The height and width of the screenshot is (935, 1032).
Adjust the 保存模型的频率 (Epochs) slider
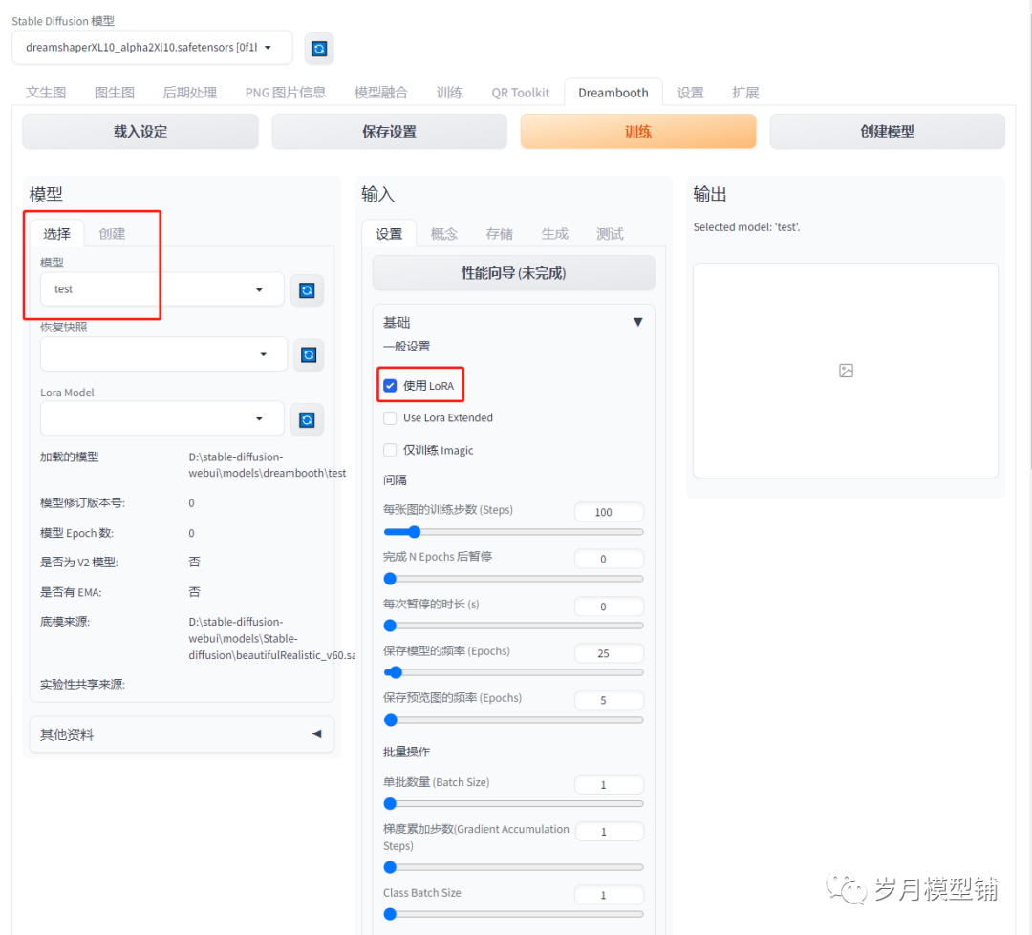(513, 672)
